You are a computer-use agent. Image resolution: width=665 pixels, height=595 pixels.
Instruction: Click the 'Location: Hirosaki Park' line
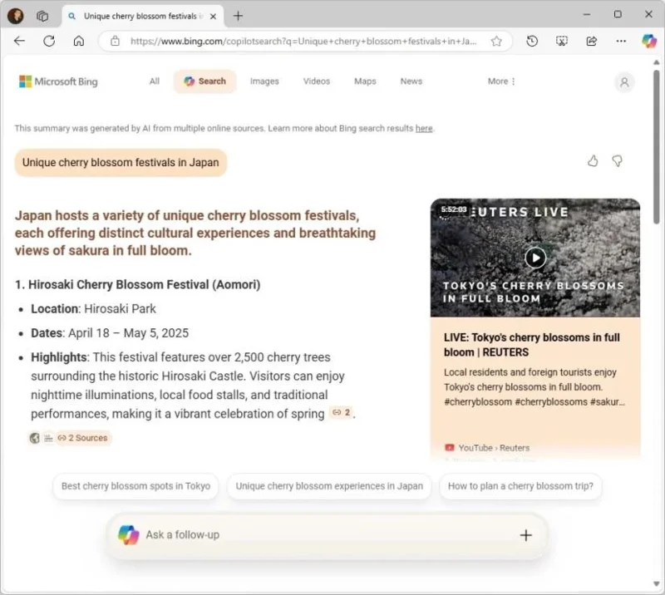pos(93,309)
